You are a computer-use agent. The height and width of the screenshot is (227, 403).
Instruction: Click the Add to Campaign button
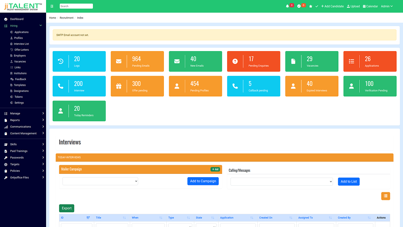click(203, 181)
